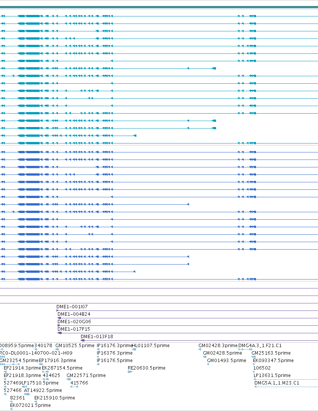Select the DME1-017P15 feature label
This screenshot has width=318, height=411.
74,329
